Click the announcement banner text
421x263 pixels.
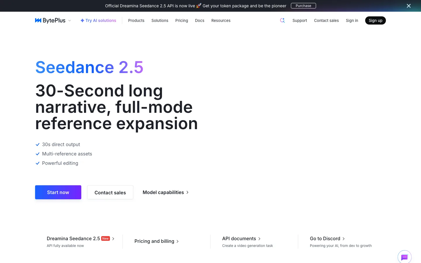click(196, 6)
